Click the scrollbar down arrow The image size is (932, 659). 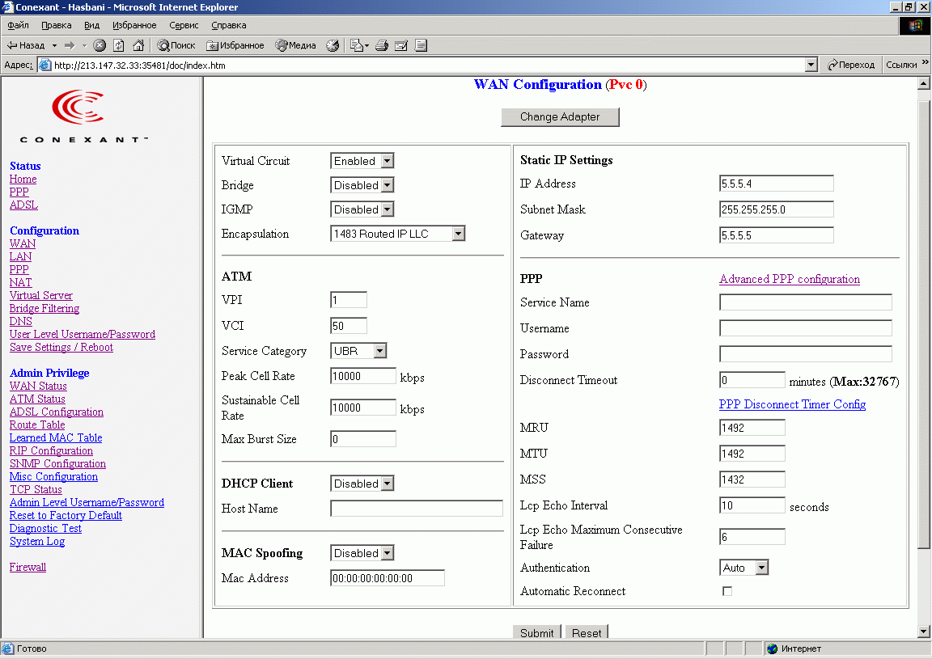click(x=924, y=632)
